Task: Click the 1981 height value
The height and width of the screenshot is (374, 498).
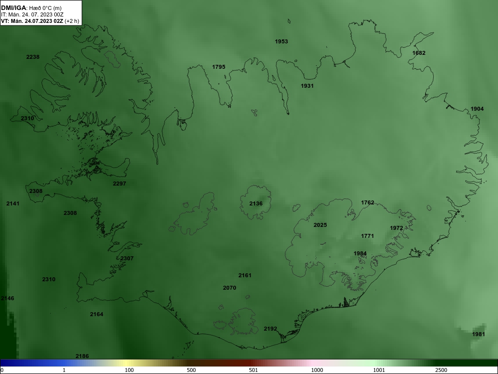Action: (x=479, y=334)
